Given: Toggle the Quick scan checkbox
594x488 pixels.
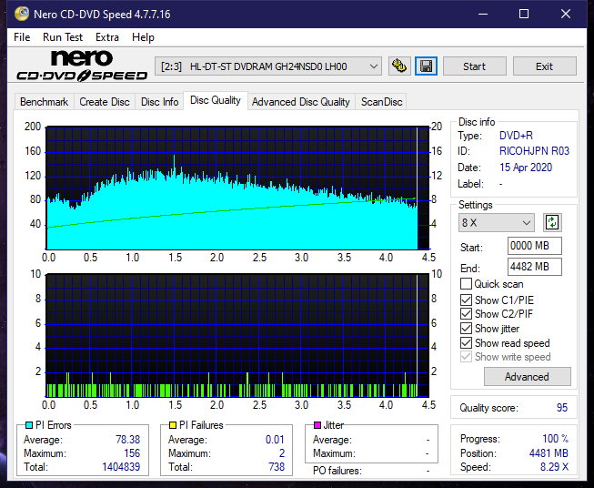Looking at the screenshot, I should point(466,284).
